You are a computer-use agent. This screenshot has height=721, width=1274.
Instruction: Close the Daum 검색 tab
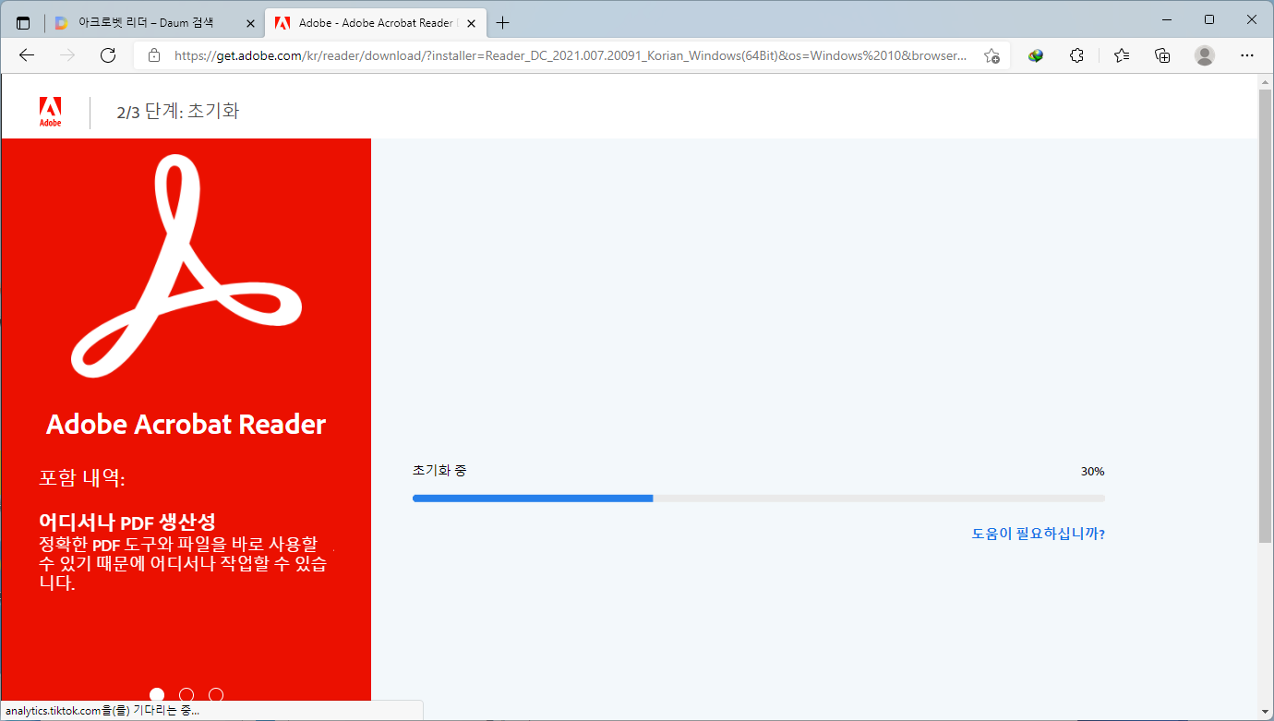point(250,23)
